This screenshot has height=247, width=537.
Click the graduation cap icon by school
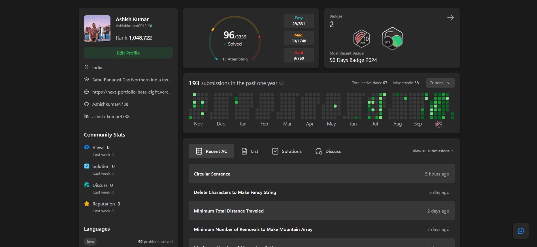[x=86, y=80]
